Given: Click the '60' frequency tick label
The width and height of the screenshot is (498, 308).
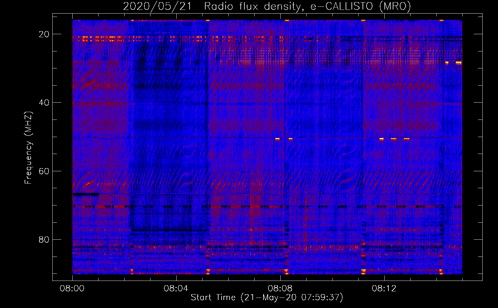Looking at the screenshot, I should pyautogui.click(x=44, y=171).
